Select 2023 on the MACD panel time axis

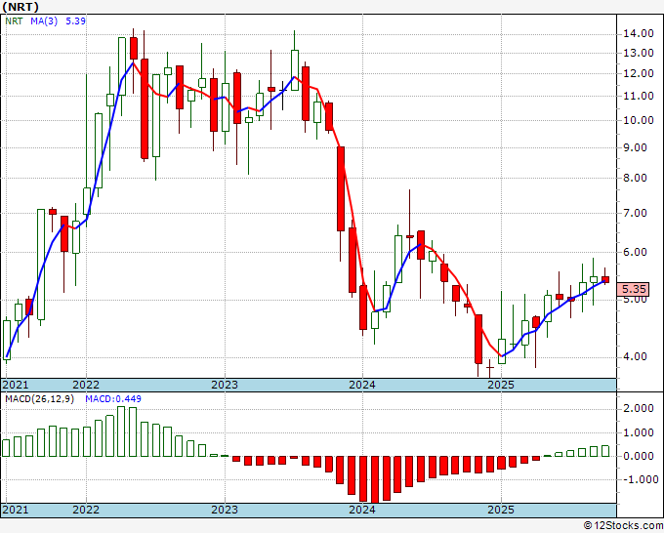coord(225,510)
